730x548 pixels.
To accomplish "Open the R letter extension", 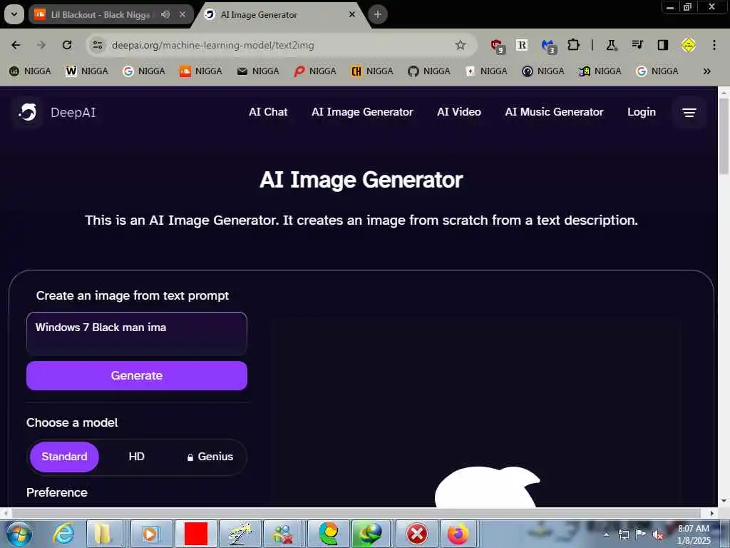I will (522, 45).
